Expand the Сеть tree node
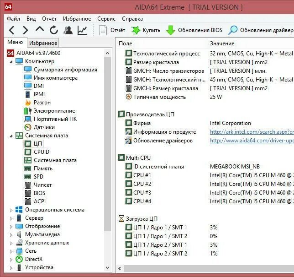The width and height of the screenshot is (294, 277). 11,251
